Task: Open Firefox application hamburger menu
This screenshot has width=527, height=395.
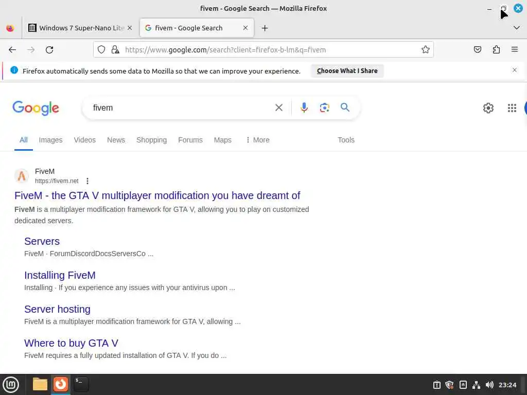Action: pos(515,50)
